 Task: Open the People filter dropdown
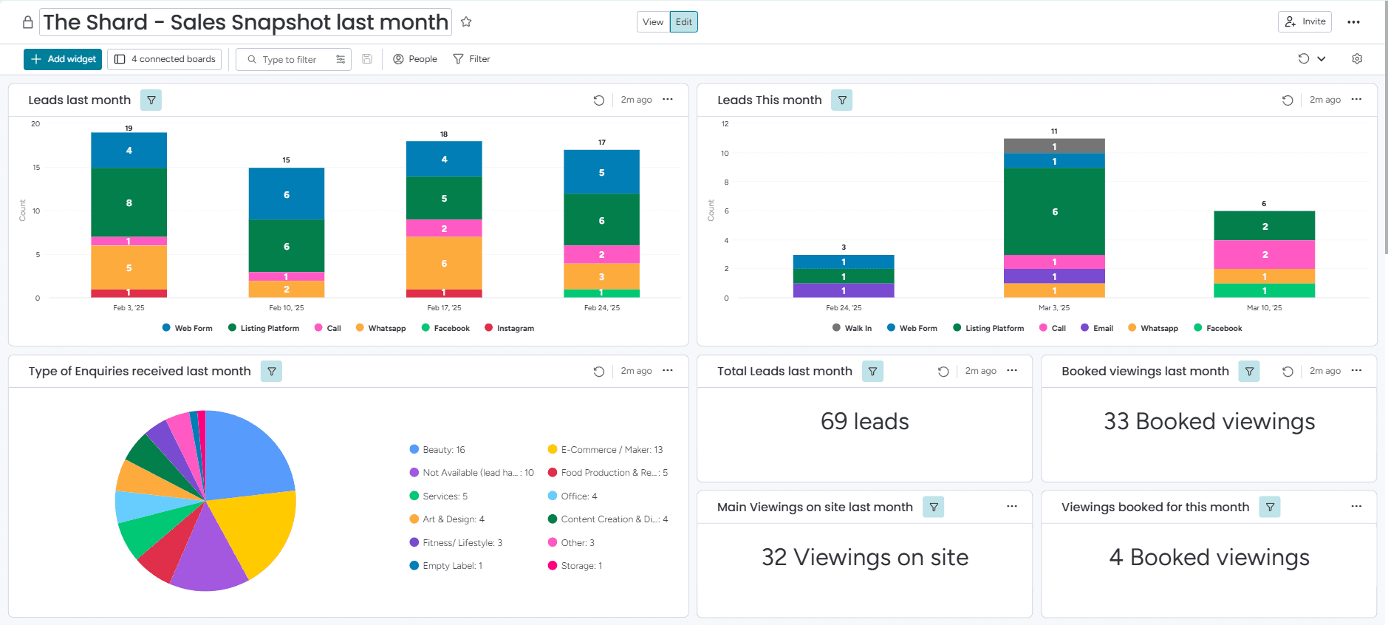pyautogui.click(x=415, y=59)
